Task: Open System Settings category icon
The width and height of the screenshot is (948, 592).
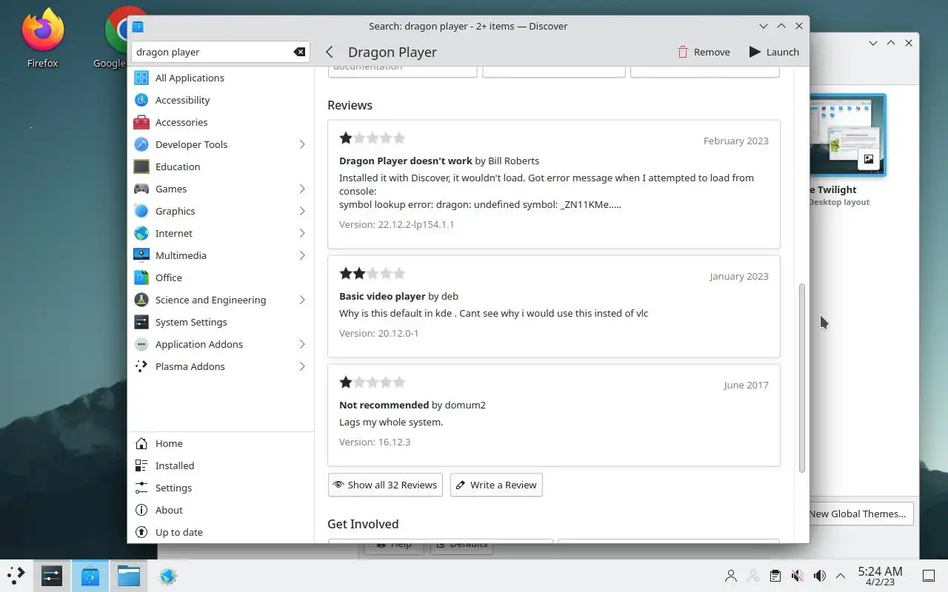Action: (x=141, y=322)
